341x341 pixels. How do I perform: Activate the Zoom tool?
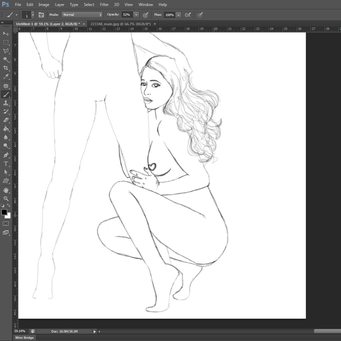point(5,199)
